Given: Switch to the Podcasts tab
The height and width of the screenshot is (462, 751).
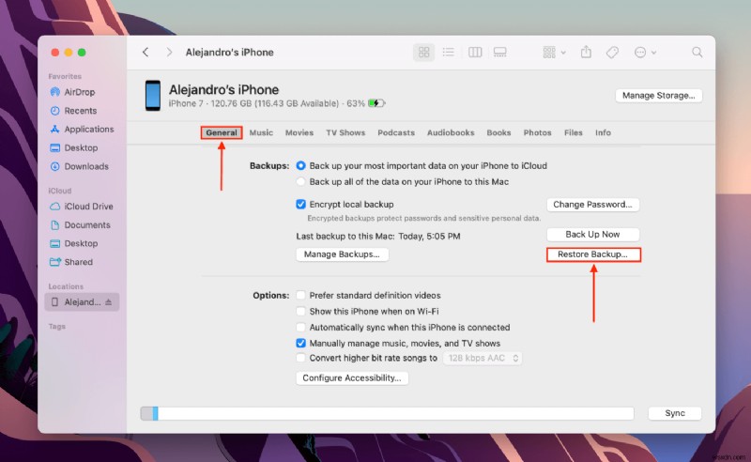Looking at the screenshot, I should [396, 132].
